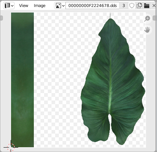Unlink the image with the X icon
This screenshot has height=152, width=157.
pos(154,6)
